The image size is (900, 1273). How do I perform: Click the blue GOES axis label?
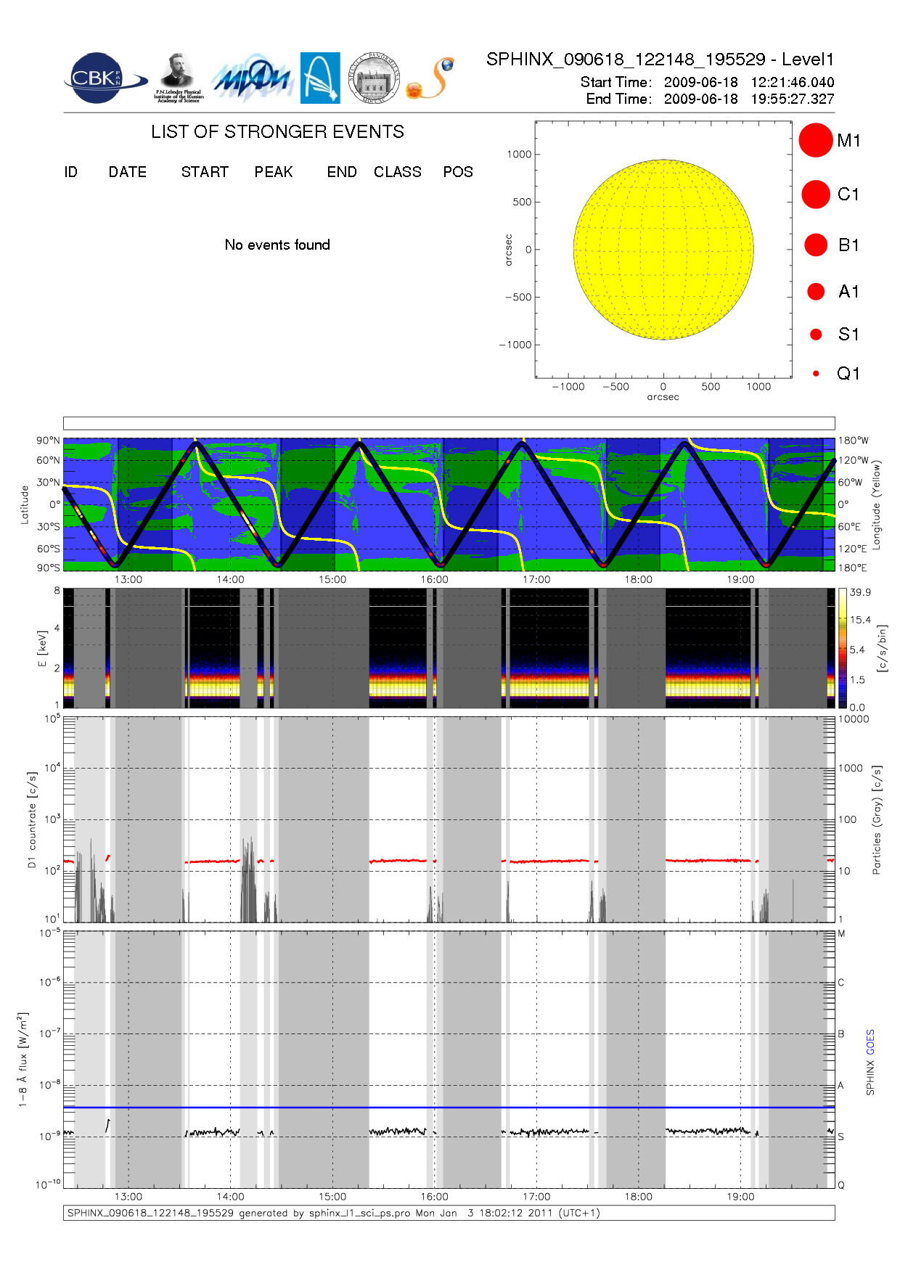tap(870, 1042)
